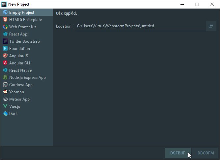Choose AngularJS project template
Viewport: 220px width, 160px height.
coord(27,56)
